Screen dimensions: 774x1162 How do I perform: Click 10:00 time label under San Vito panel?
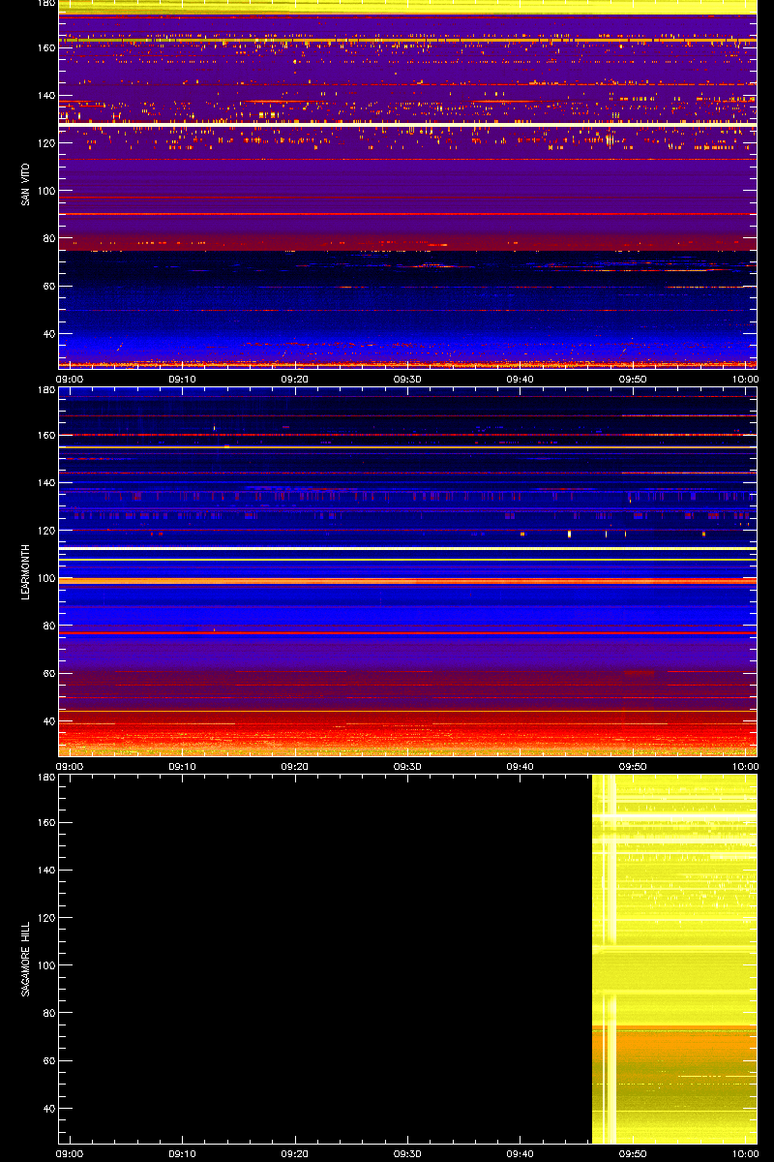coord(745,380)
